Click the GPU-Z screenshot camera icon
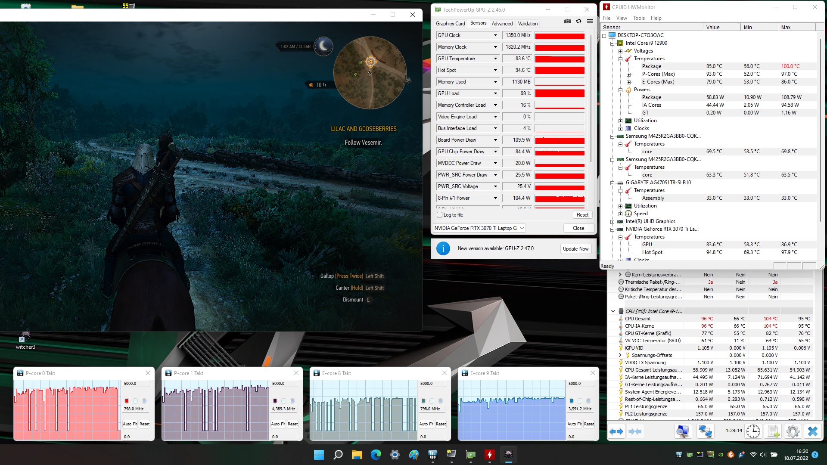The width and height of the screenshot is (827, 465). pos(568,21)
